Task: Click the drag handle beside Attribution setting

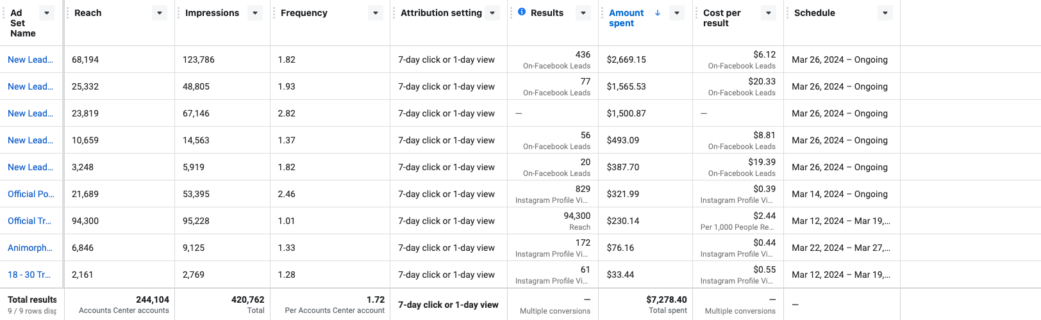Action: pos(394,13)
